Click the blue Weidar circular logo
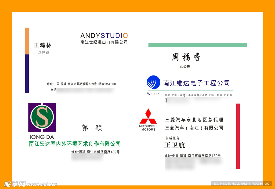The image size is (275, 189). click(153, 82)
